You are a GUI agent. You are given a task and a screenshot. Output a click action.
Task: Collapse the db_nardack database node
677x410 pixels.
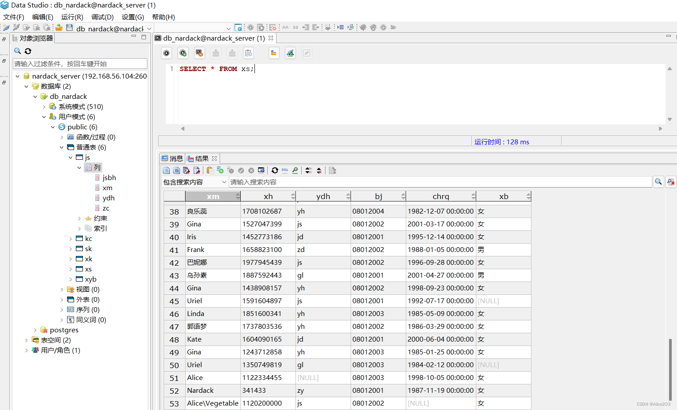coord(35,97)
